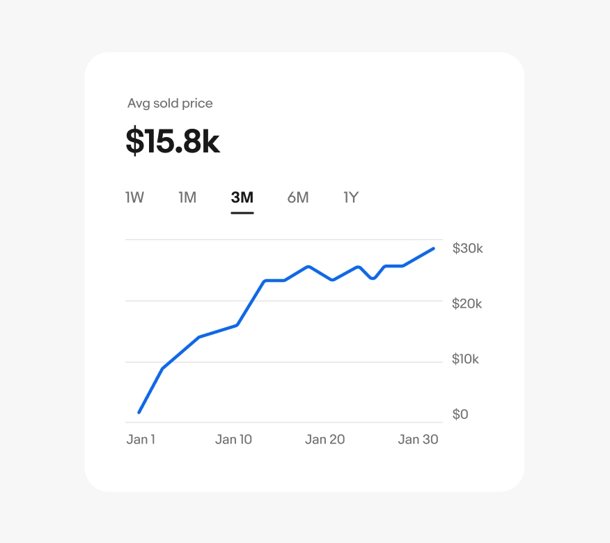Click the $30k y-axis label

click(467, 249)
